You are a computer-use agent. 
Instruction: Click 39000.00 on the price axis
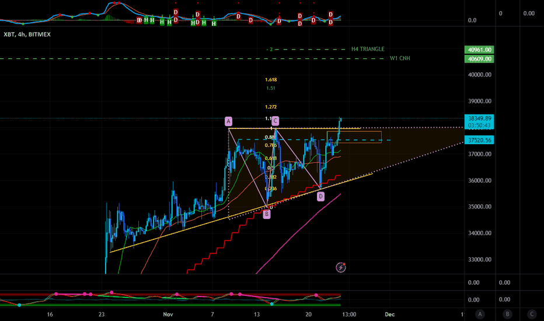point(480,101)
